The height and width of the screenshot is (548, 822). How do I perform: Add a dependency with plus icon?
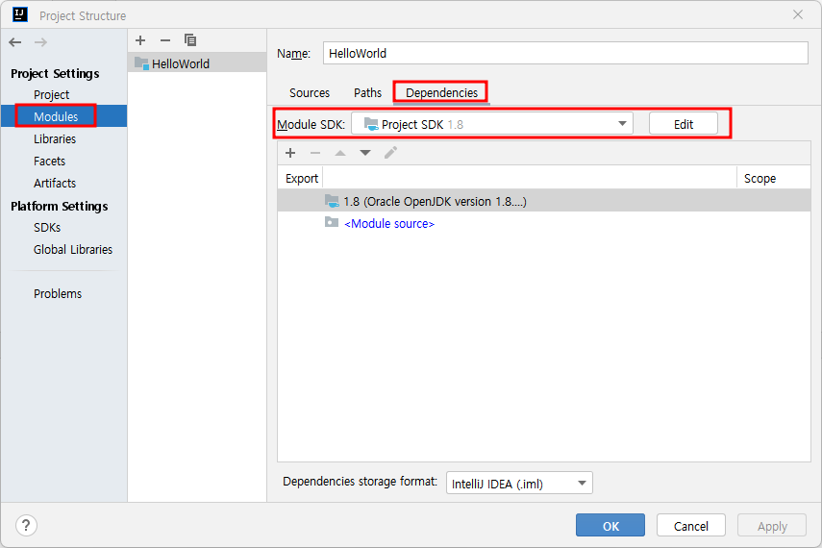pyautogui.click(x=290, y=153)
